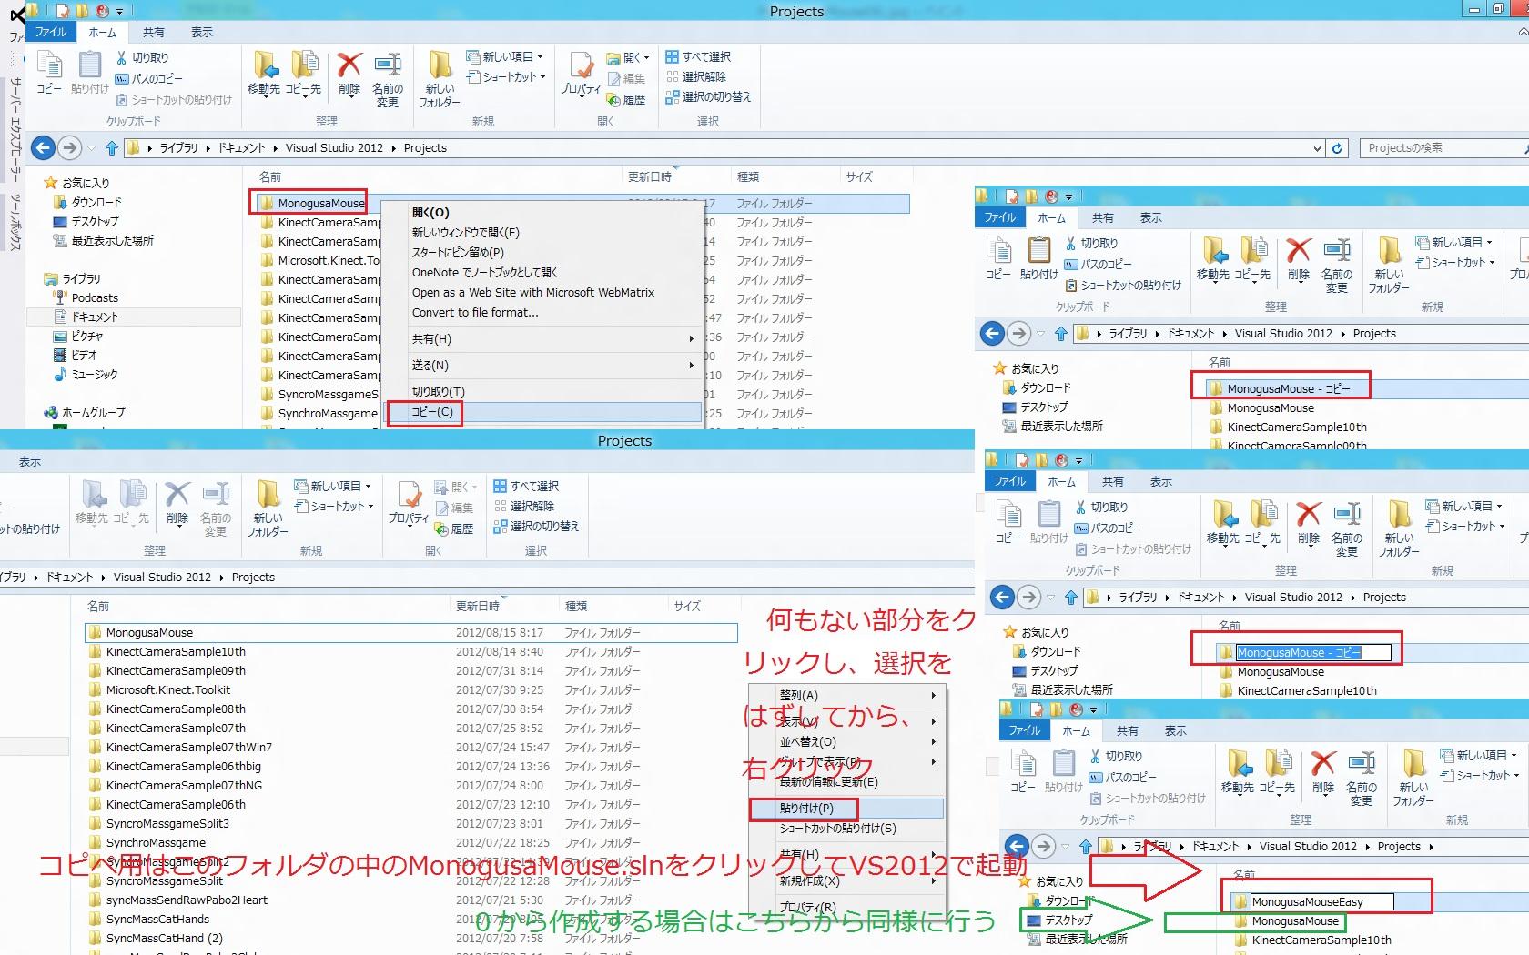This screenshot has height=955, width=1529.
Task: Choose ショートカットの貼り付け(S) in the lower context menu
Action: (x=846, y=828)
